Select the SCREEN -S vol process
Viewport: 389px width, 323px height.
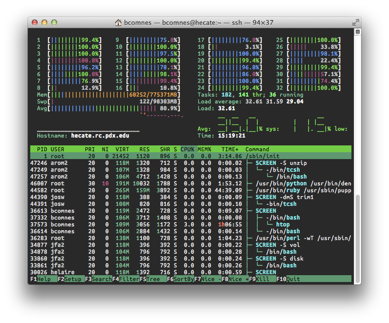(191, 245)
